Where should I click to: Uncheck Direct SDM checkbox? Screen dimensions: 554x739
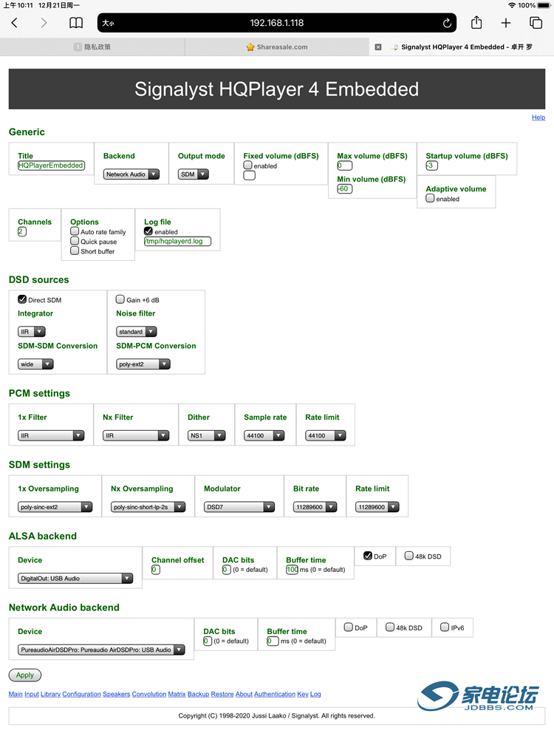(22, 299)
